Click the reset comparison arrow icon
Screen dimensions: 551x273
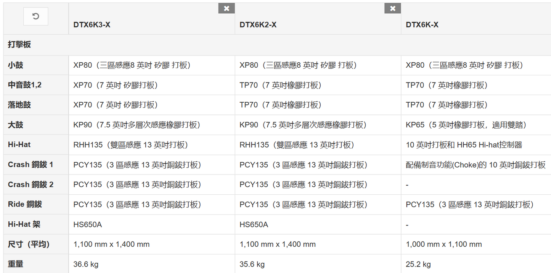coord(35,16)
